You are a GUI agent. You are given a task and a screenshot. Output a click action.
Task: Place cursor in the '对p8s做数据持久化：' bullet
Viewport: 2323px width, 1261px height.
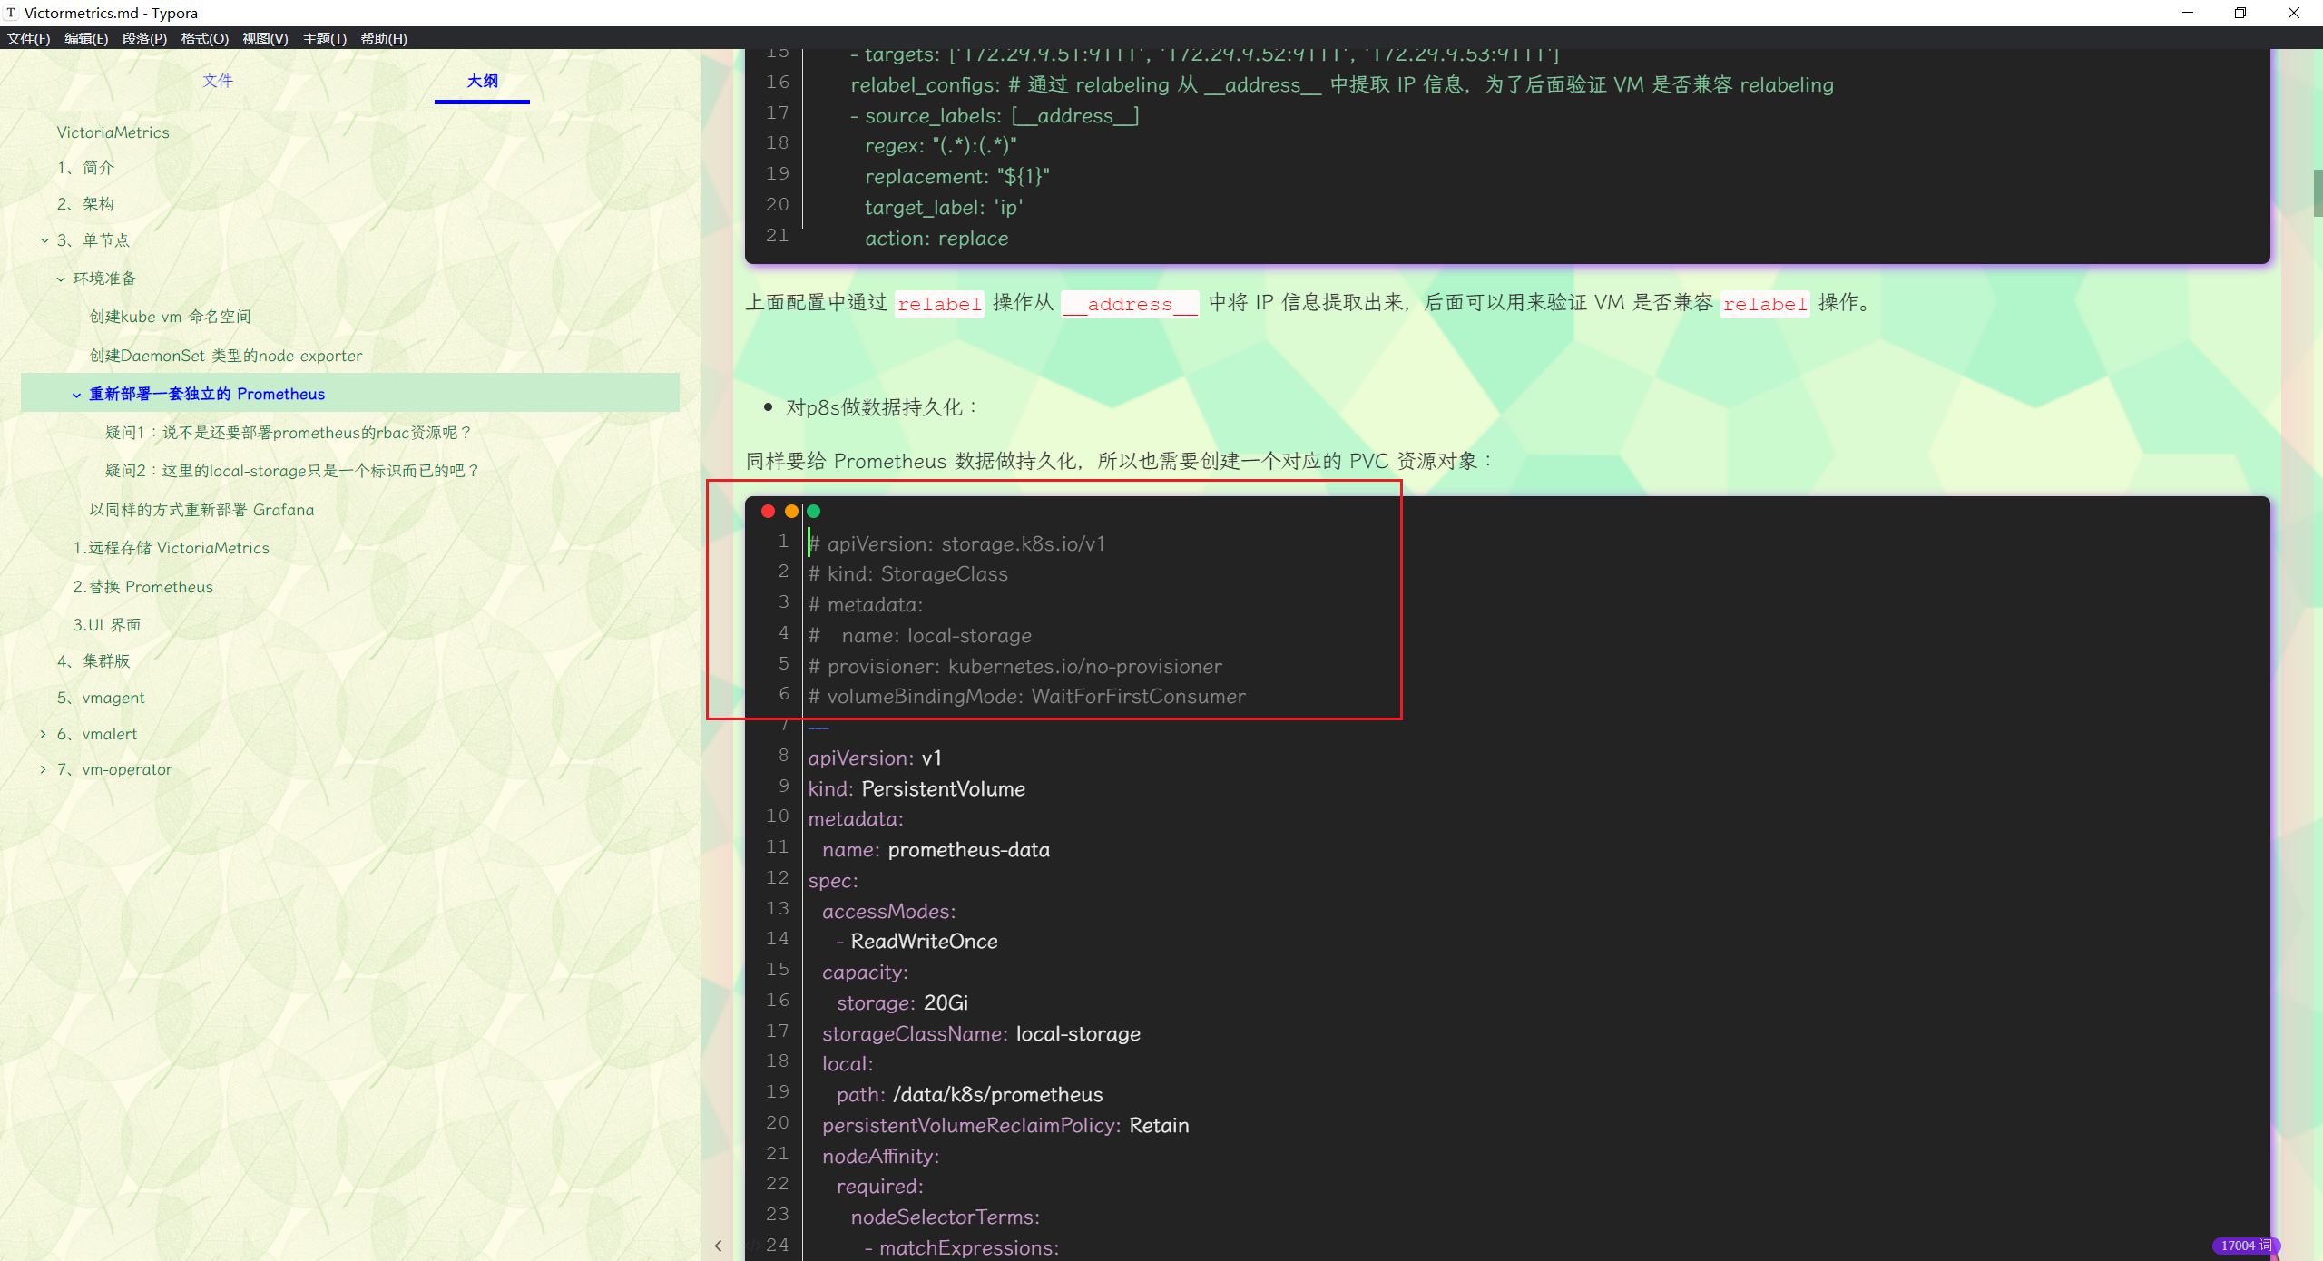point(883,407)
